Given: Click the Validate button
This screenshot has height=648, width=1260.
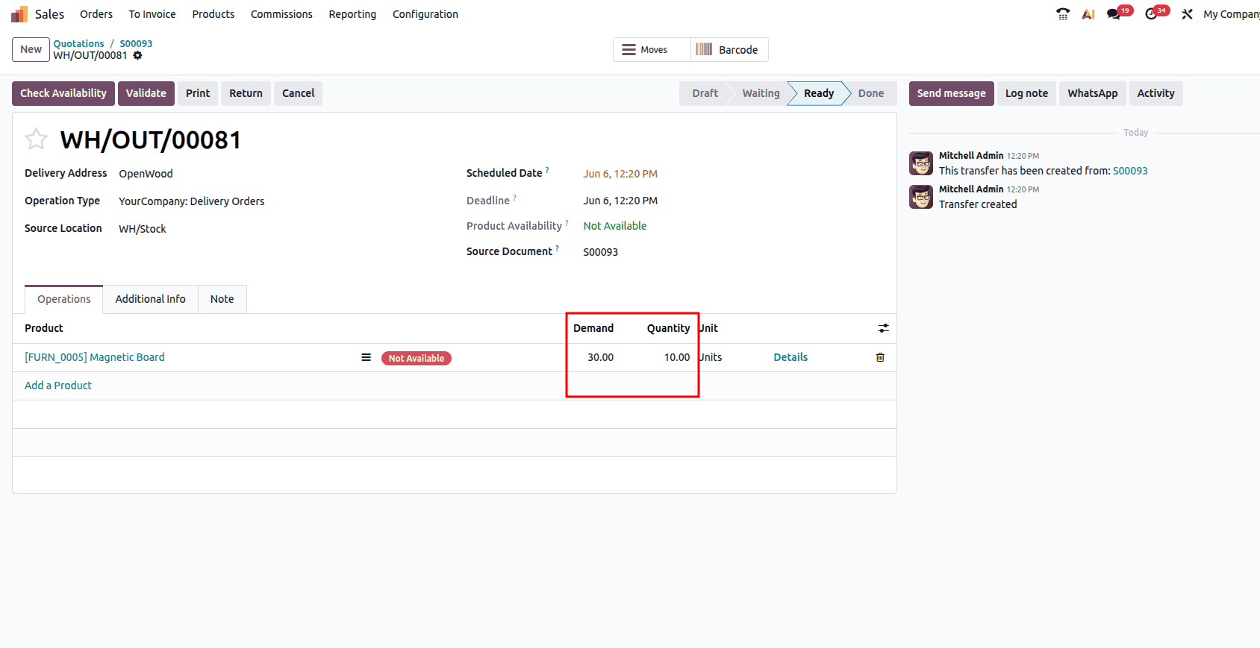Looking at the screenshot, I should pos(146,93).
